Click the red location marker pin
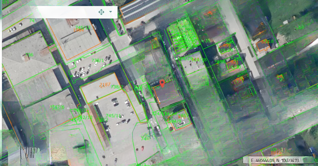 pos(163,83)
